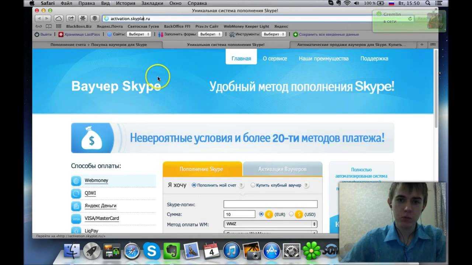Click the Невероятные условия payment banner

pos(232,138)
